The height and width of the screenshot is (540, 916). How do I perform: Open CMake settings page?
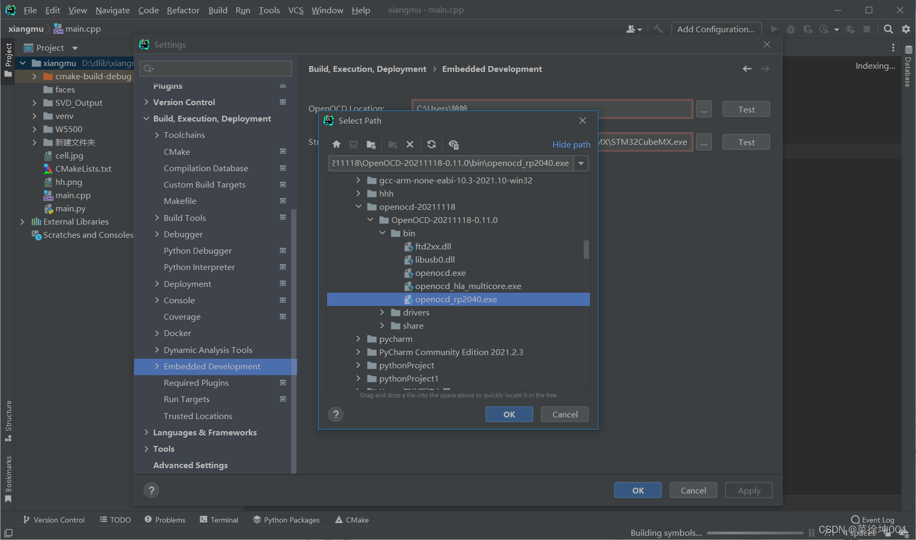(177, 152)
